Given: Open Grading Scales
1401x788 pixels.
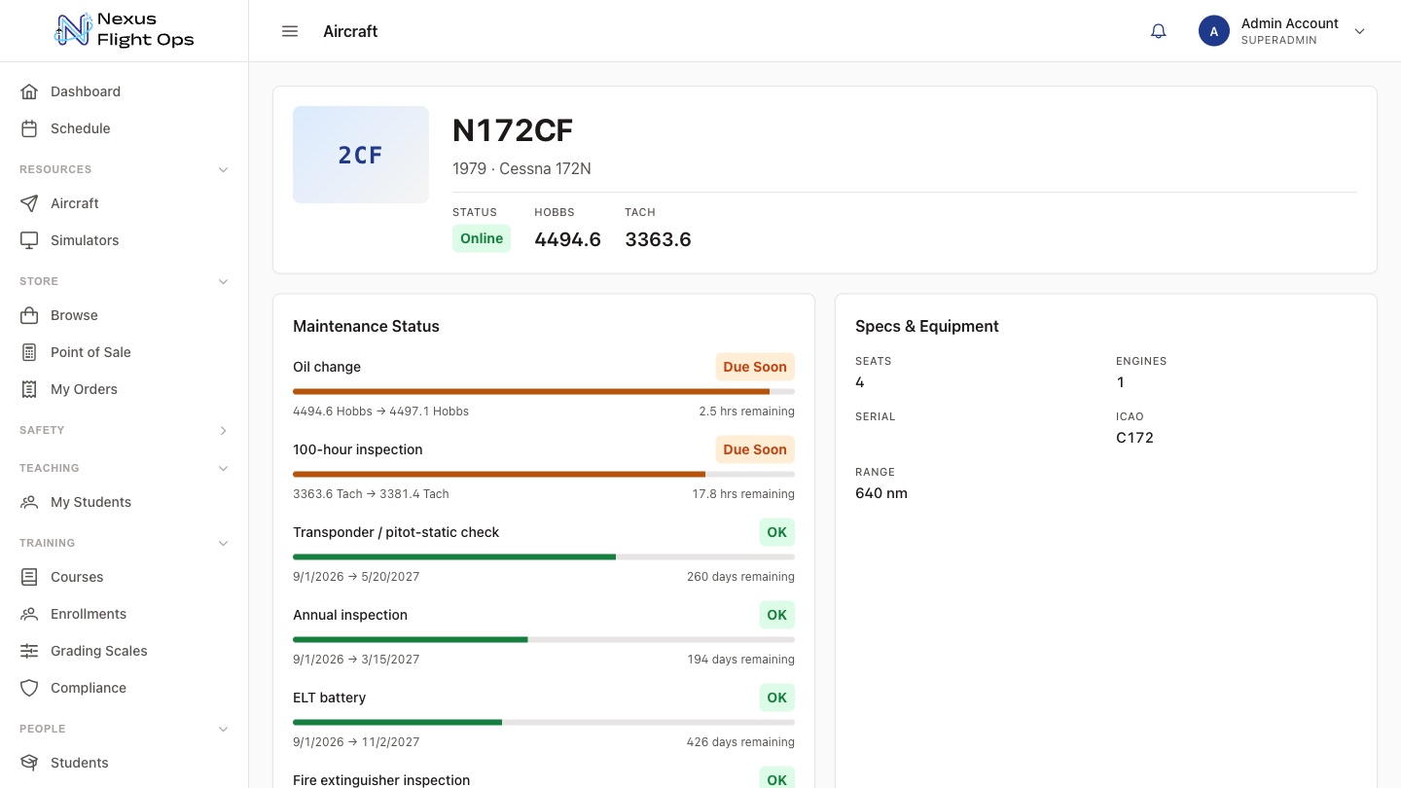Looking at the screenshot, I should (125, 651).
